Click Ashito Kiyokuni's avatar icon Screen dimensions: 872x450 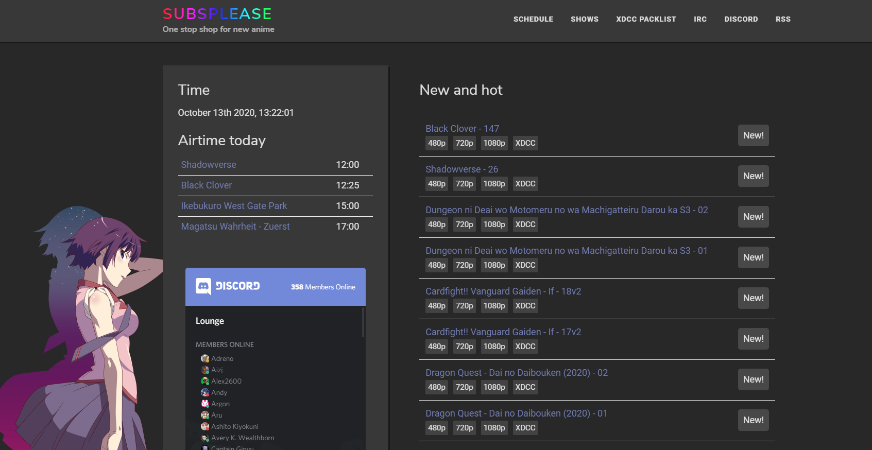pos(205,426)
